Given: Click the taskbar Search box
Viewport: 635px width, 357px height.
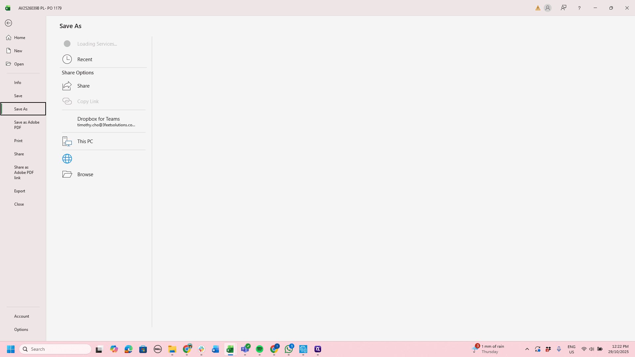Looking at the screenshot, I should pyautogui.click(x=55, y=349).
